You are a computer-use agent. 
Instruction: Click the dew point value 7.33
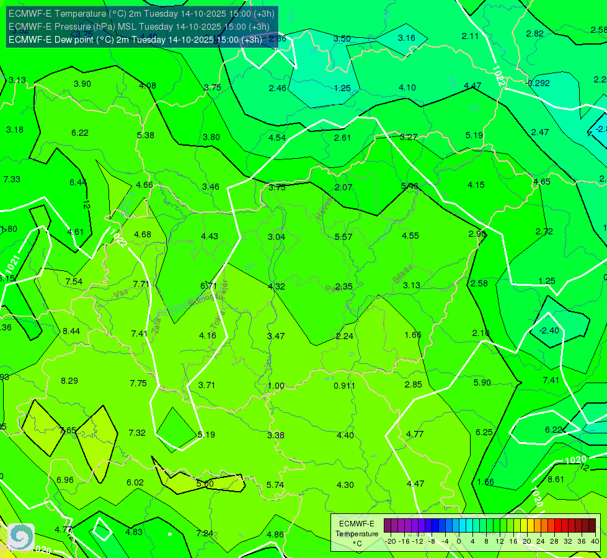tap(12, 179)
